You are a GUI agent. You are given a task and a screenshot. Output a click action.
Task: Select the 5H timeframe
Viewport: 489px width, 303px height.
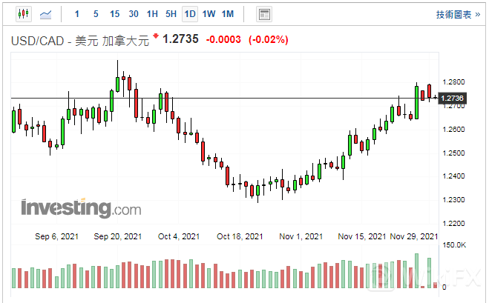(x=171, y=14)
